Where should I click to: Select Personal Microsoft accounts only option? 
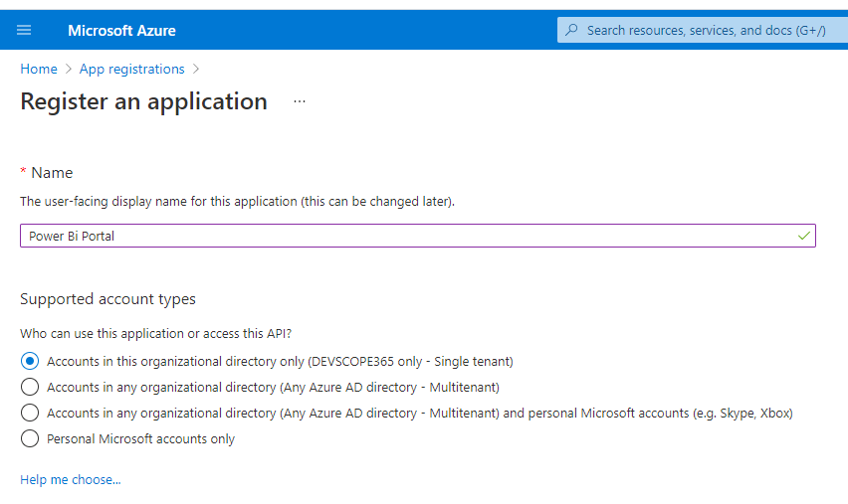(x=30, y=438)
